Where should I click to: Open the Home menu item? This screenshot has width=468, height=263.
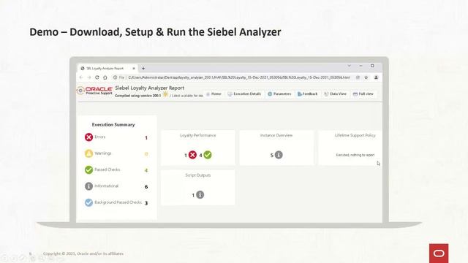click(x=214, y=94)
